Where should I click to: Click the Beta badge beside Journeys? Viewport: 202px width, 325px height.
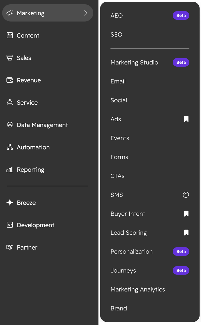pyautogui.click(x=181, y=270)
